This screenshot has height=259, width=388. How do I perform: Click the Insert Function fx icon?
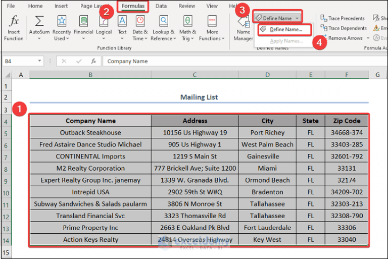(14, 21)
